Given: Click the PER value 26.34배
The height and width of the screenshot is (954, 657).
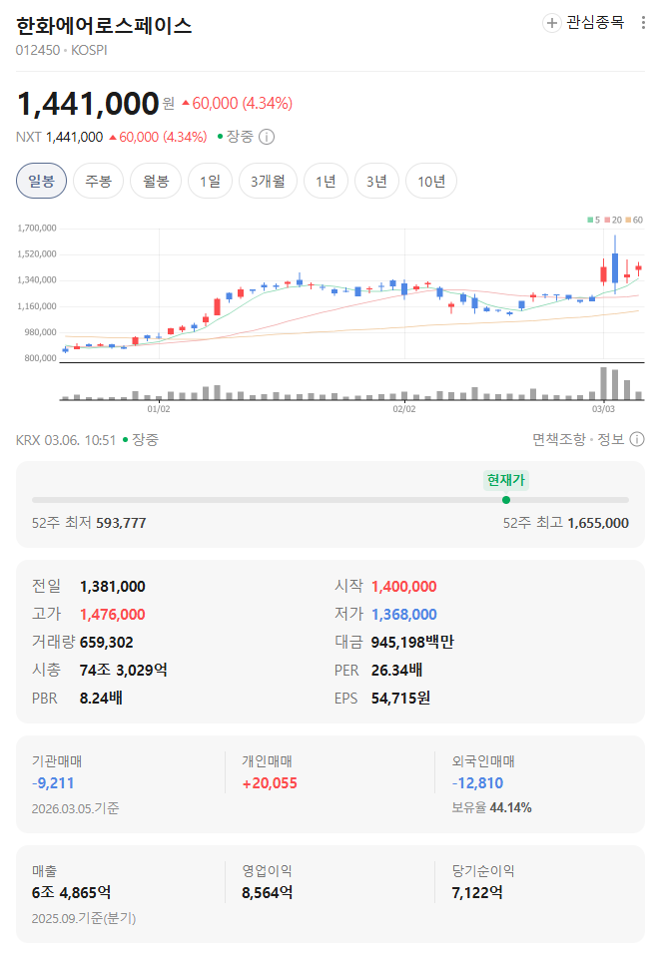Looking at the screenshot, I should click(397, 671).
